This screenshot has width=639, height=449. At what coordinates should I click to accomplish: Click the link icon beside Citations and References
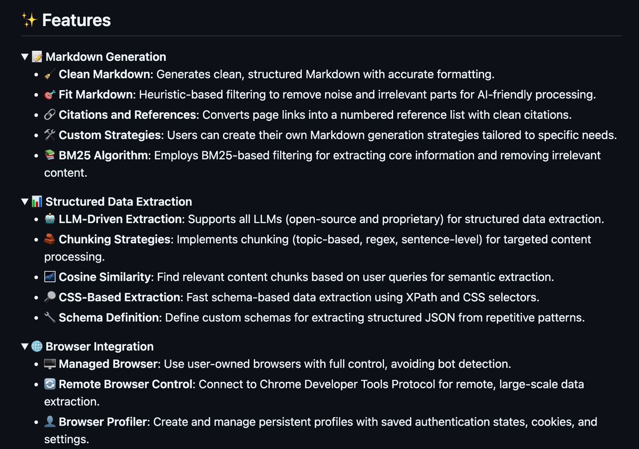[50, 115]
